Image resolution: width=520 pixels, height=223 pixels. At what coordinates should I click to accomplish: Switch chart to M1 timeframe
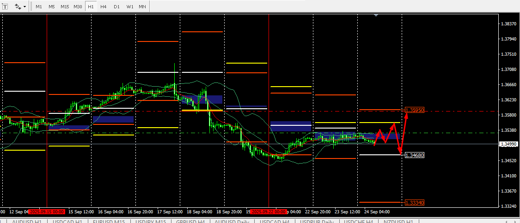[x=39, y=6]
